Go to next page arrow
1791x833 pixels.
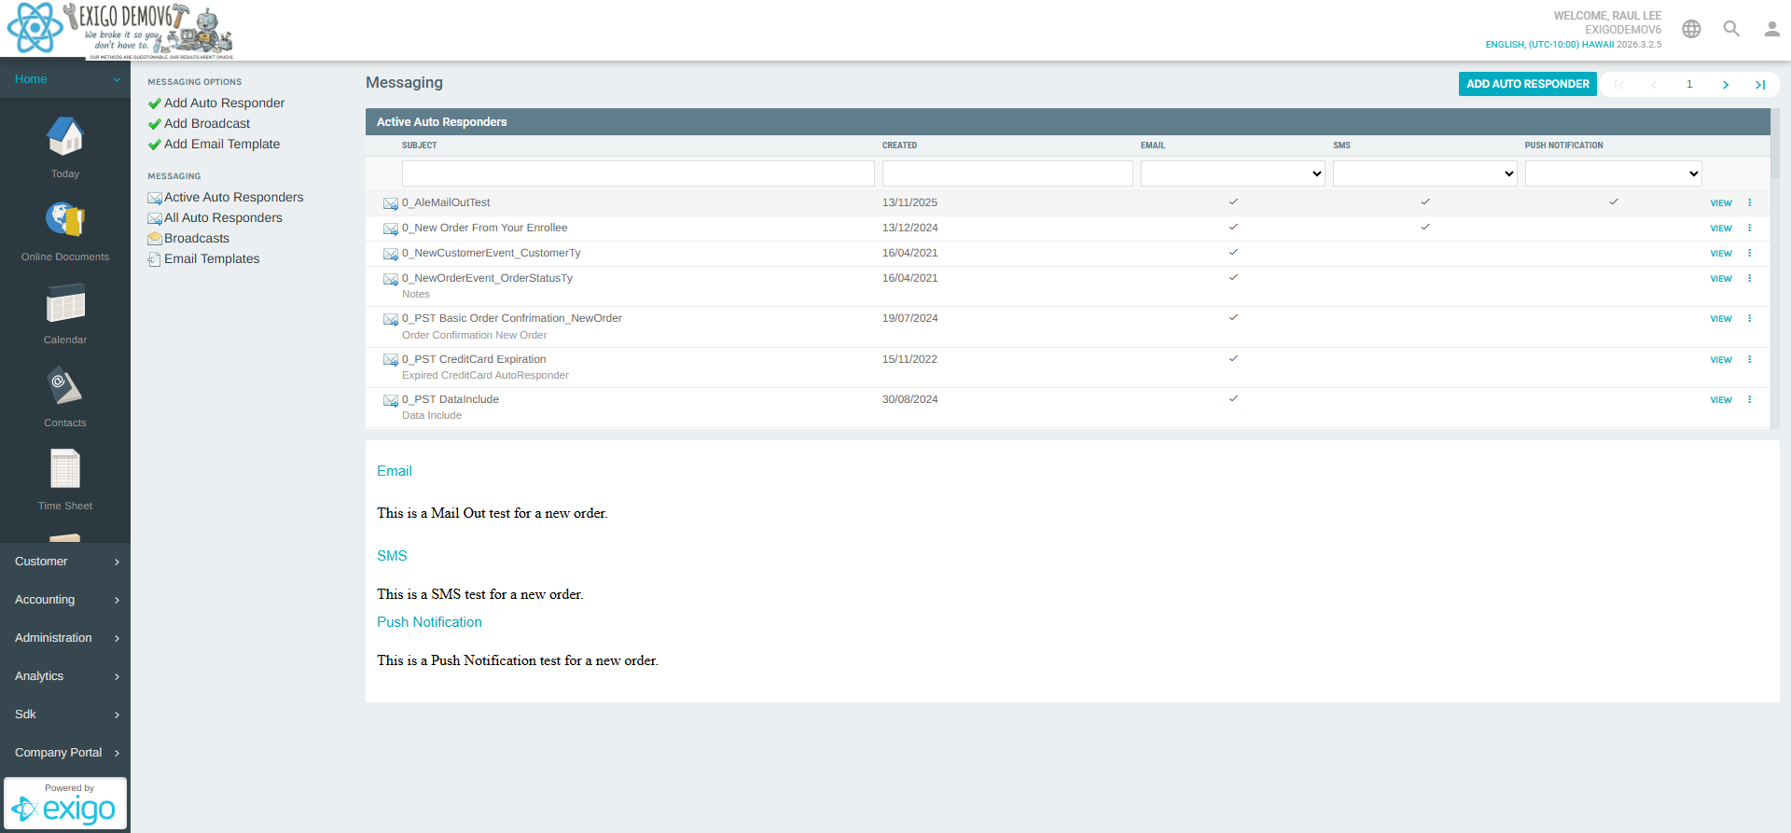pyautogui.click(x=1726, y=85)
